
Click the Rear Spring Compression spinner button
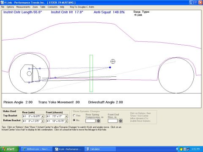98,121
